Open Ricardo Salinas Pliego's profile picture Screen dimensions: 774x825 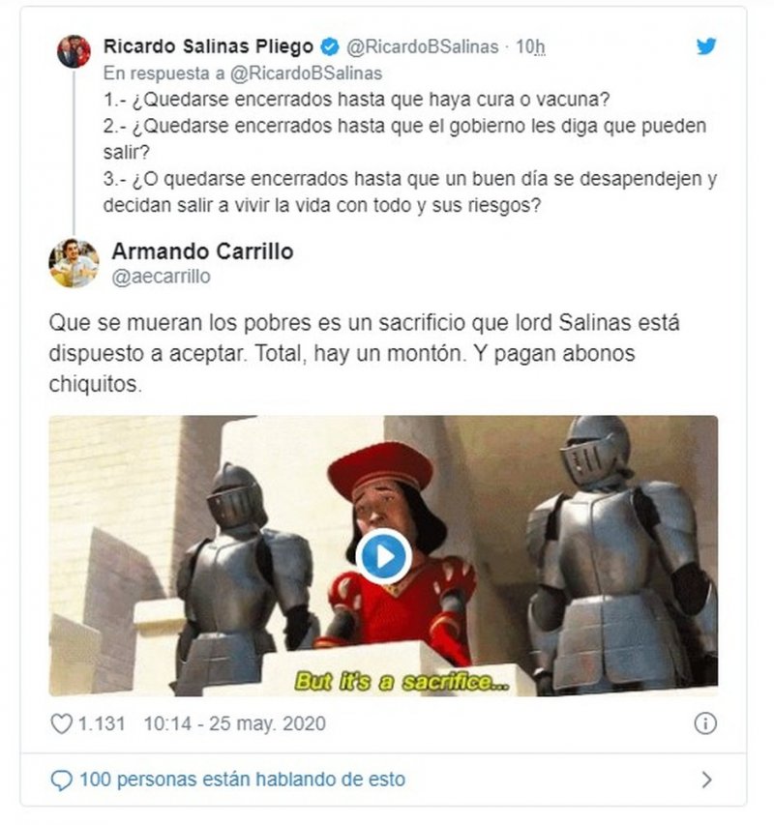(x=74, y=51)
